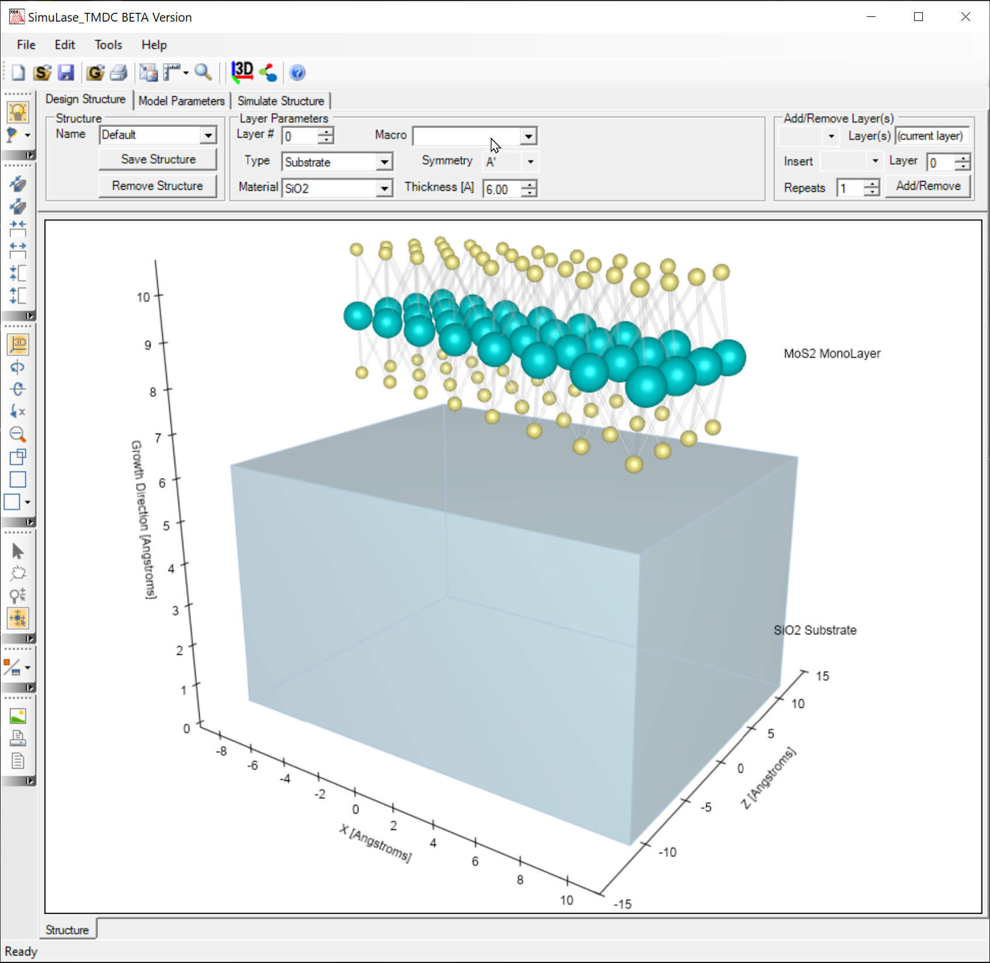This screenshot has width=990, height=963.
Task: Click the Save Structure button
Action: (158, 159)
